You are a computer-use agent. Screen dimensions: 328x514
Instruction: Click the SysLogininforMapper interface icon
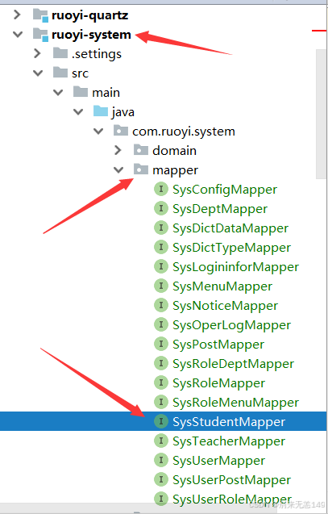point(161,266)
